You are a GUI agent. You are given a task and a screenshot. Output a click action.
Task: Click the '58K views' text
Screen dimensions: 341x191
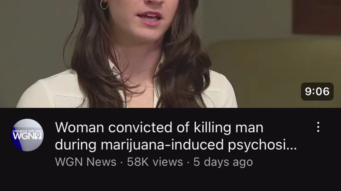[155, 162]
